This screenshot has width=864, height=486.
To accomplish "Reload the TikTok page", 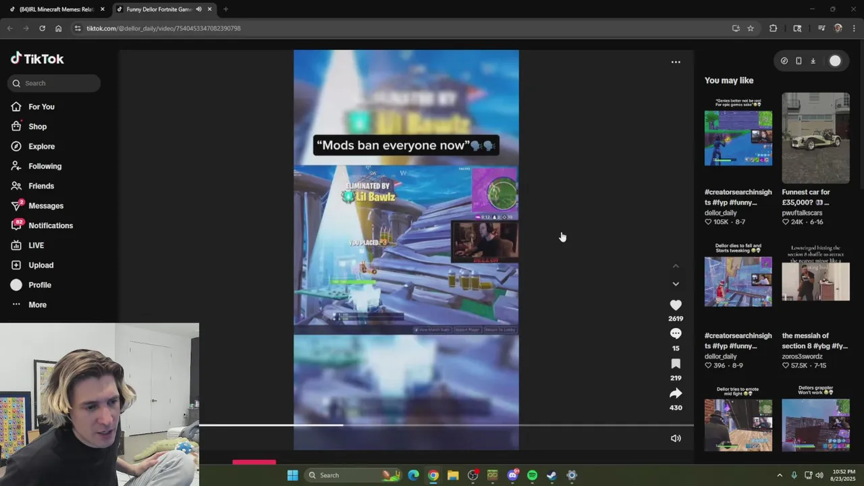I will [x=42, y=28].
